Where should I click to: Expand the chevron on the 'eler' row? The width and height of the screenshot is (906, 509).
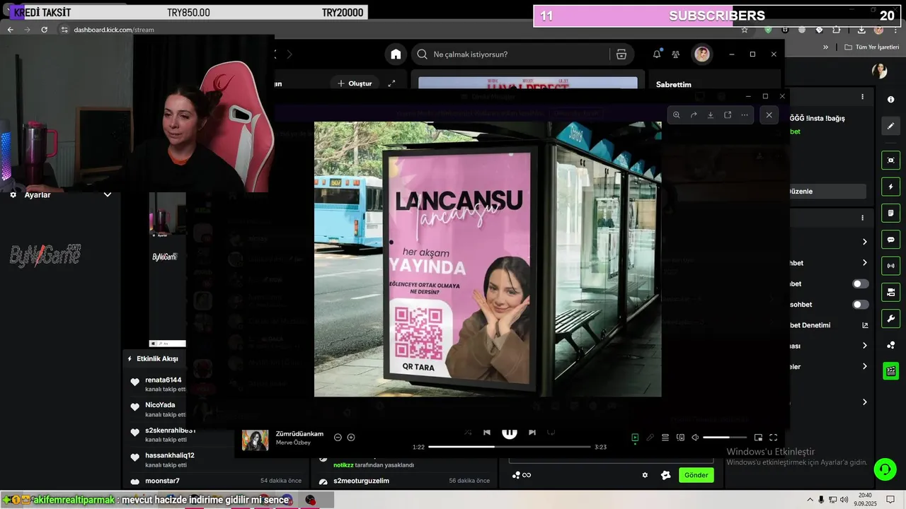864,366
